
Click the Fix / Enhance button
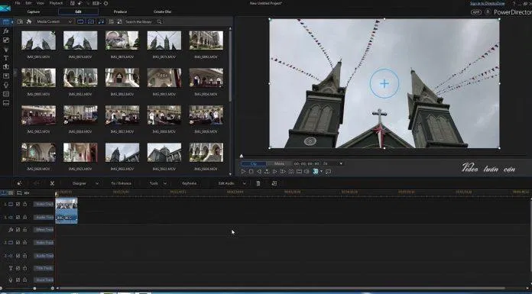click(x=121, y=183)
